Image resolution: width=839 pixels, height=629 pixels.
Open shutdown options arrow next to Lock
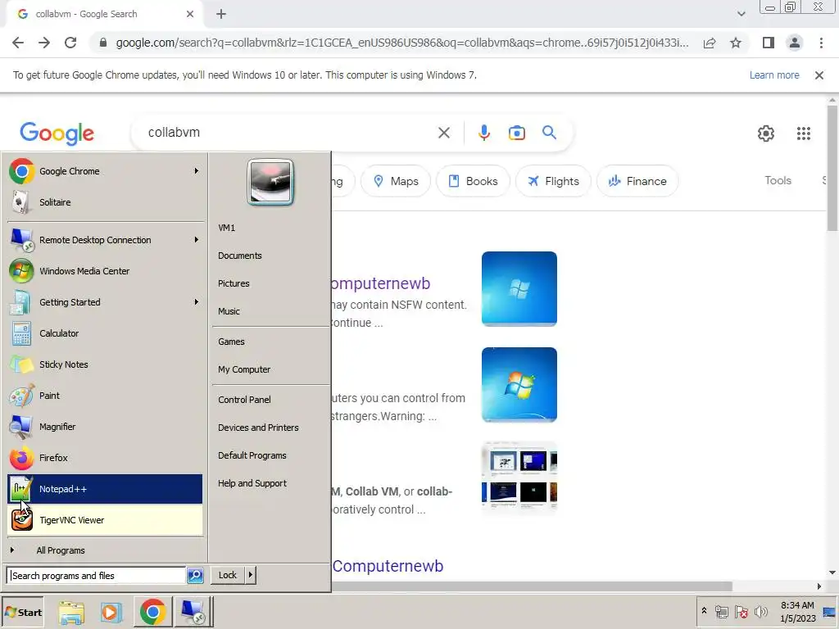250,575
